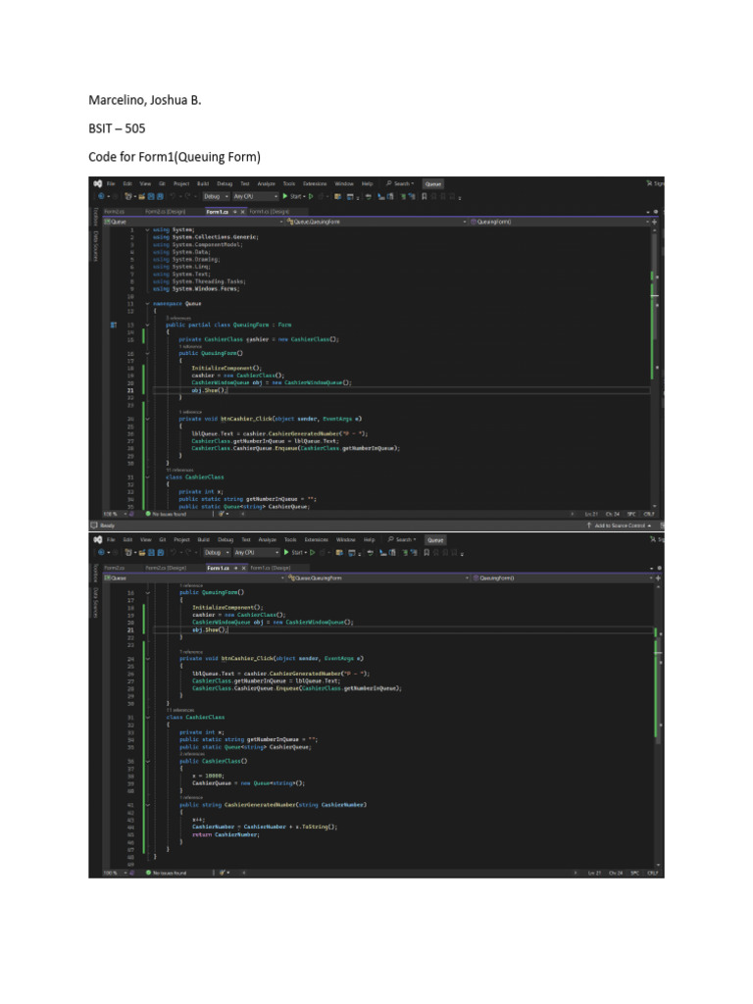Open the Extensions menu in bottom window
Screen dimensions: 753x1004
point(315,539)
